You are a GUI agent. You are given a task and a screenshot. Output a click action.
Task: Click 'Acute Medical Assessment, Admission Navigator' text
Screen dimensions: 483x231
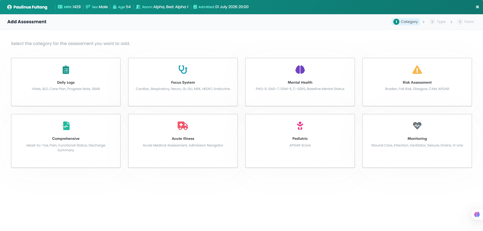coord(183,145)
